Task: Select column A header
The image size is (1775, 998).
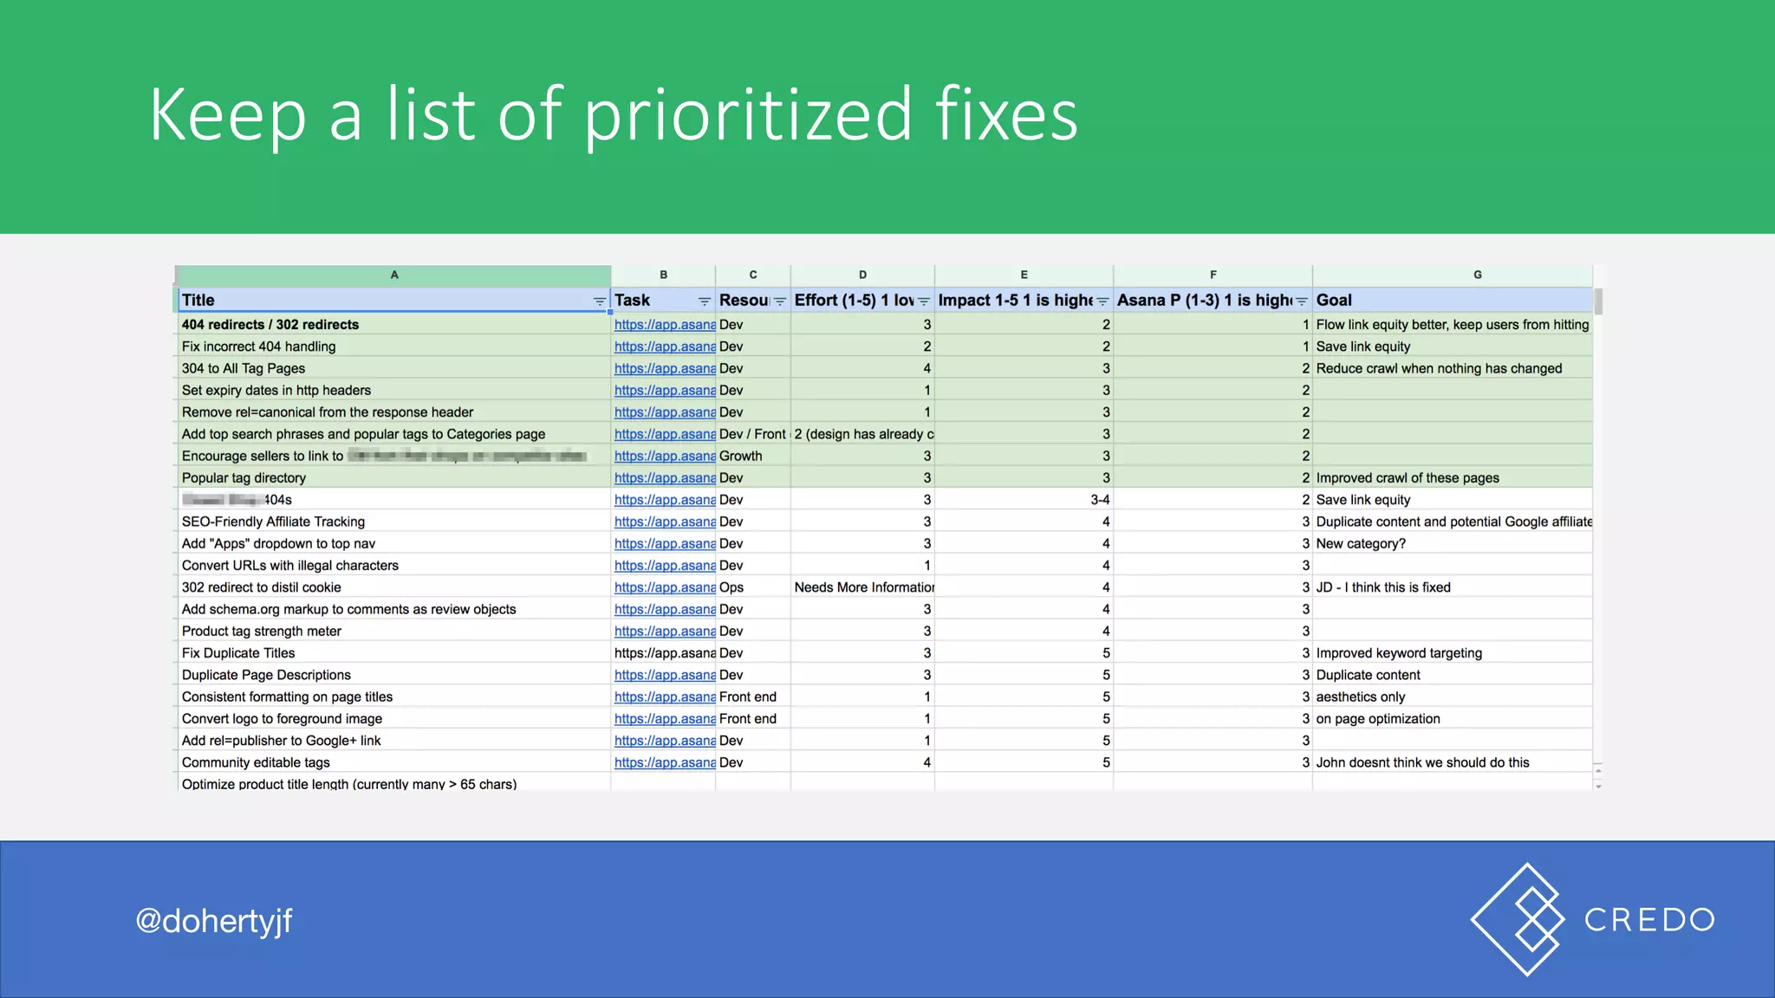Action: (394, 275)
